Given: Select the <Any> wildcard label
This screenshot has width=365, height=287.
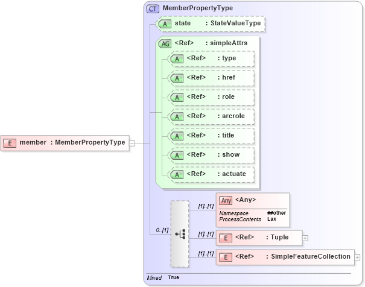Looking at the screenshot, I should 246,200.
